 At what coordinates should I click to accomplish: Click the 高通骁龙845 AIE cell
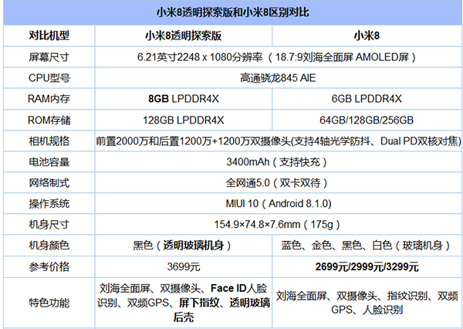click(278, 78)
